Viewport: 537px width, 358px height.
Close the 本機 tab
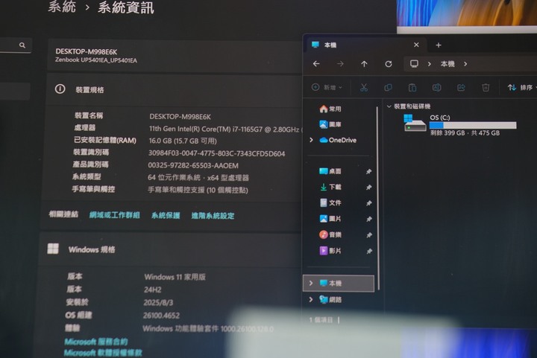pos(416,45)
